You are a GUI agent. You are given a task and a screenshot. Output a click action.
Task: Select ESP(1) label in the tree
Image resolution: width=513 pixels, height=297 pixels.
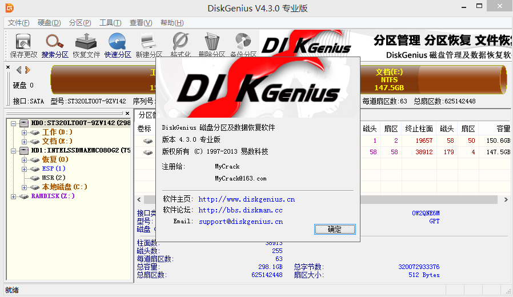(54, 169)
